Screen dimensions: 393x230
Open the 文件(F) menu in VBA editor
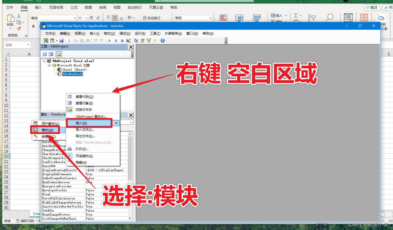tap(50, 33)
